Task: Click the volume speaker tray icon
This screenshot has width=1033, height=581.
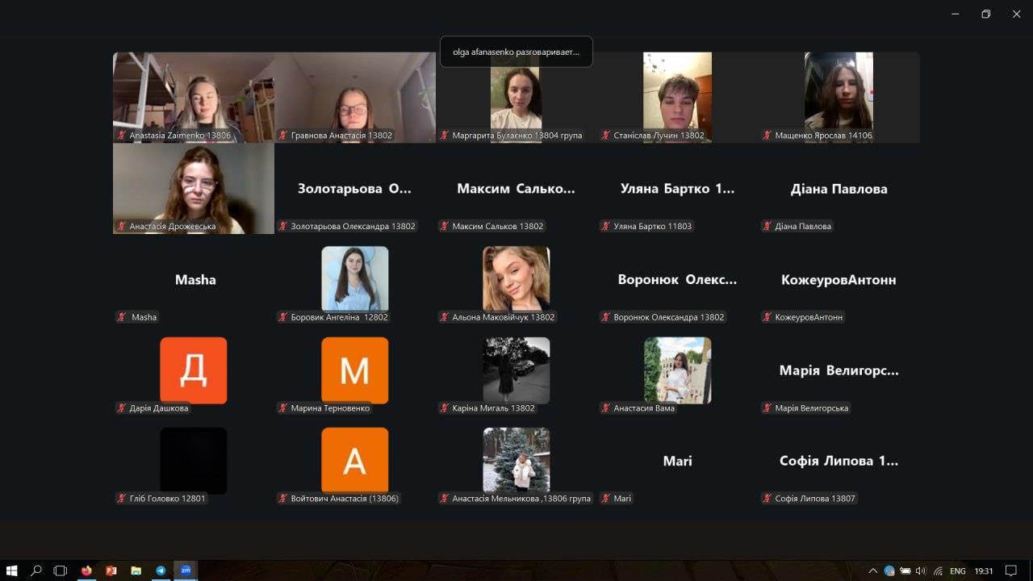Action: (x=921, y=571)
